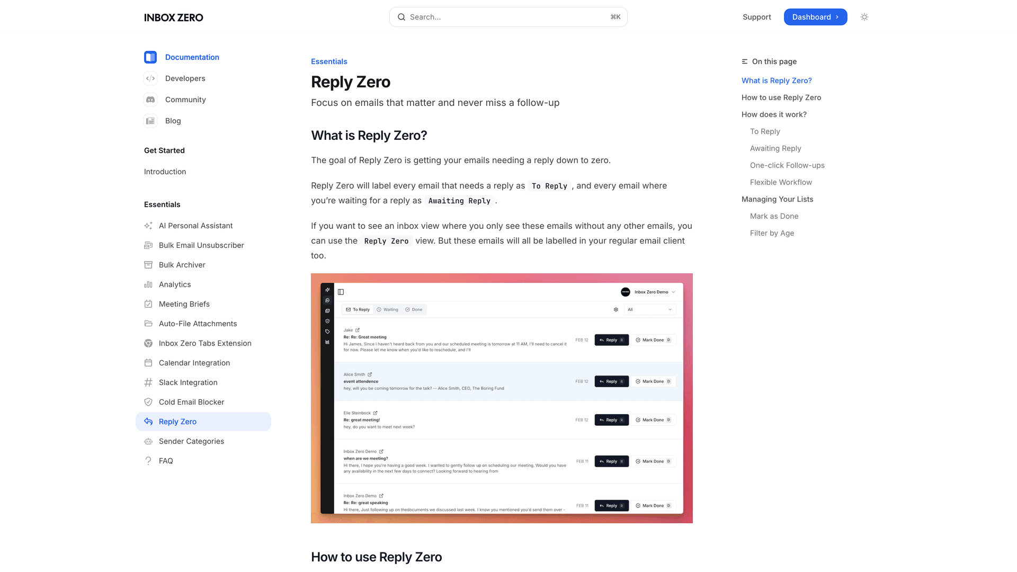Click the search magnifier icon
The height and width of the screenshot is (572, 1017).
tap(402, 16)
